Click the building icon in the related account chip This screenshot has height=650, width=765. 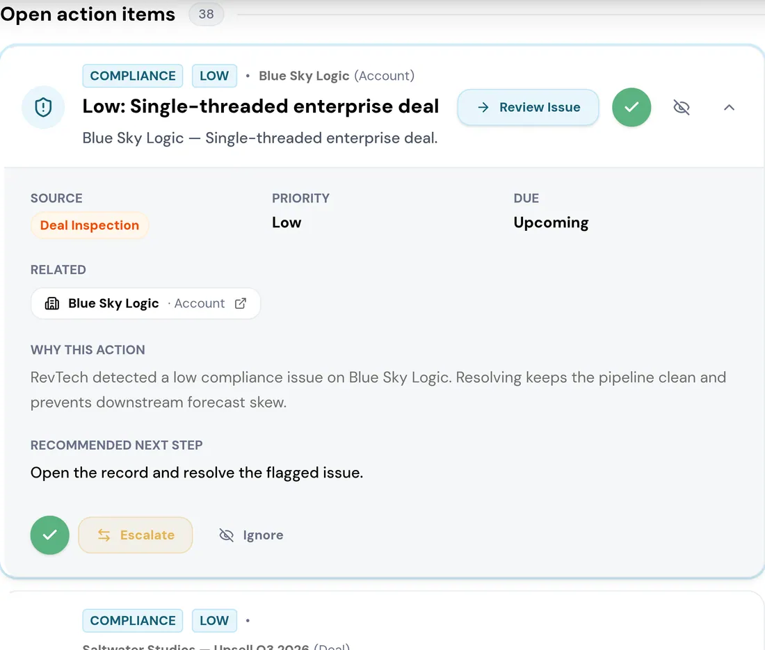tap(52, 303)
